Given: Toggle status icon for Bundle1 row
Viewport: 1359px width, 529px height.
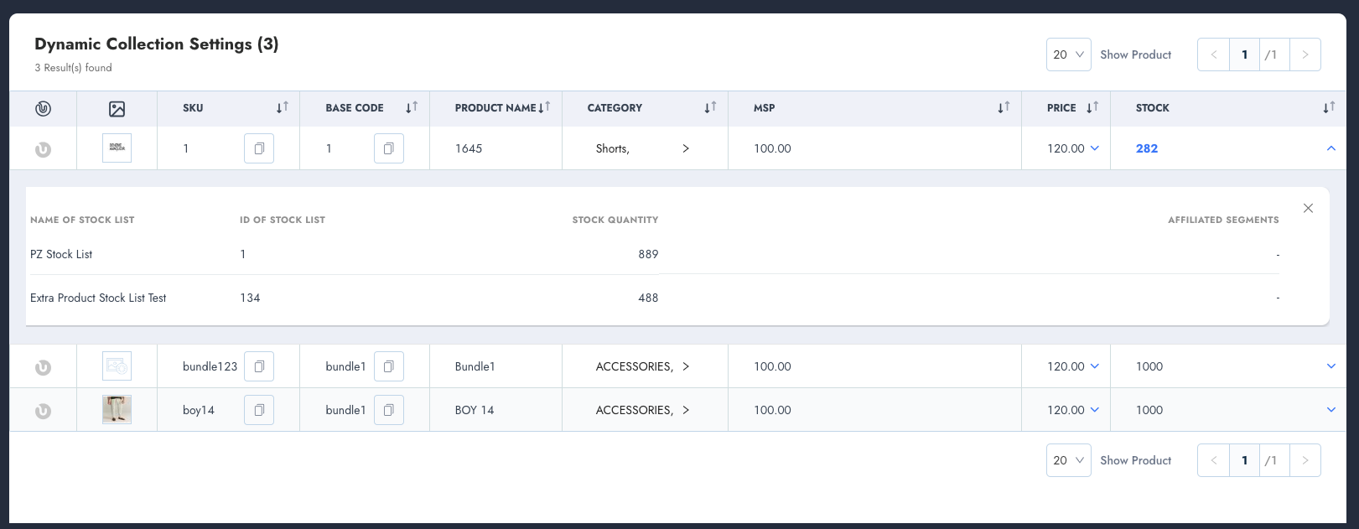Looking at the screenshot, I should [x=43, y=367].
